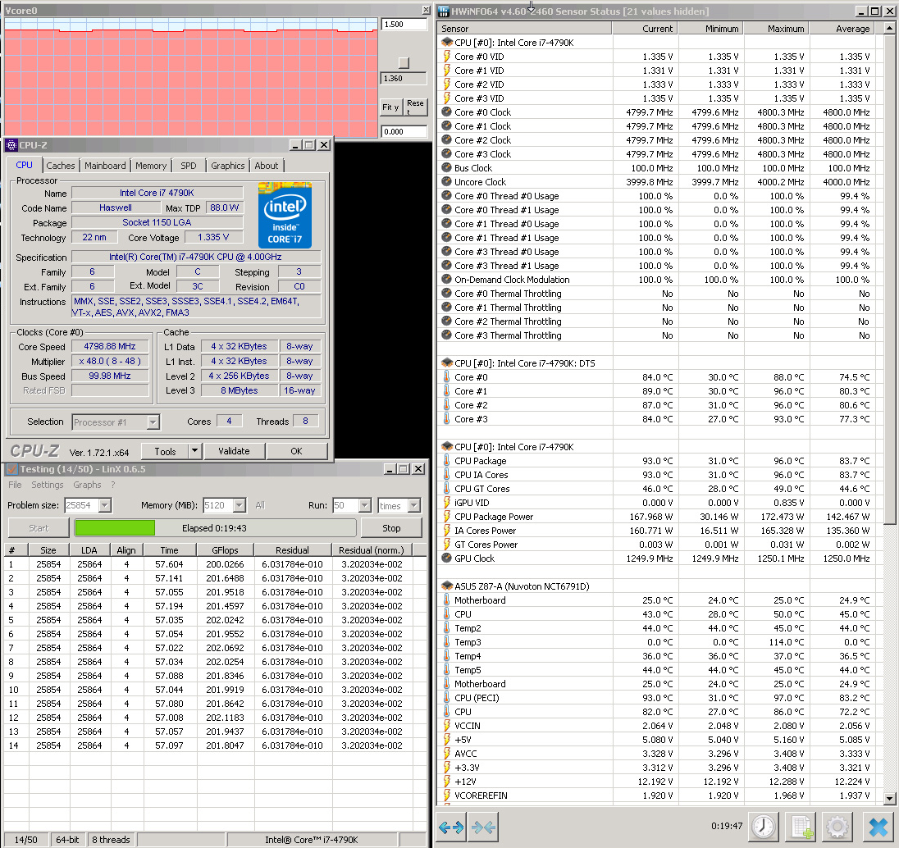Start logging with the spreadsheet plus icon
Screen dimensions: 899x848
click(801, 827)
